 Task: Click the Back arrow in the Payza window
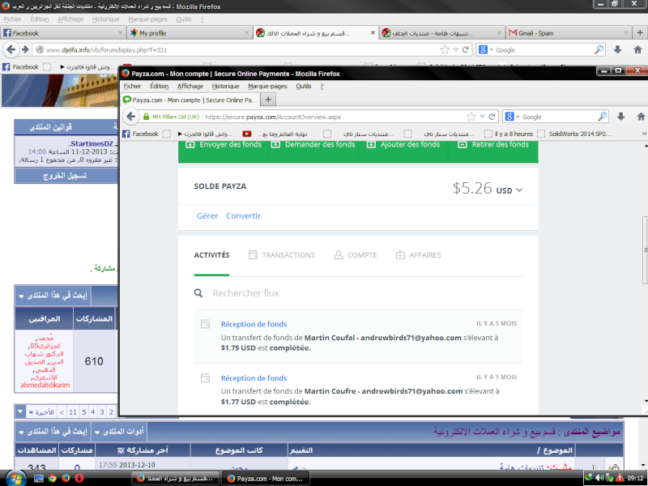(130, 117)
